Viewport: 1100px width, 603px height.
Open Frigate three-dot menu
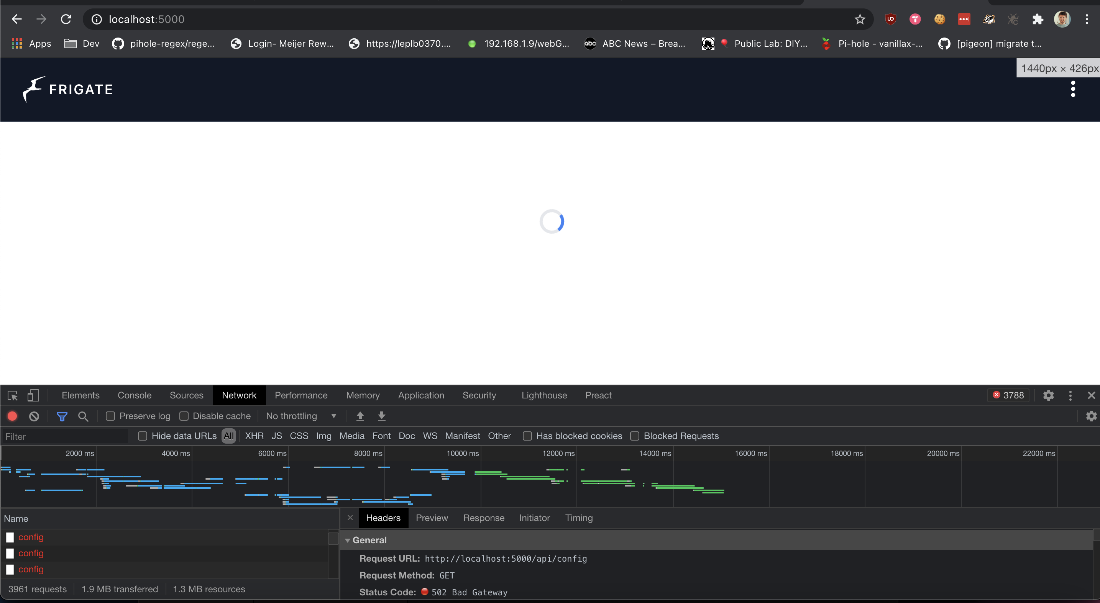pyautogui.click(x=1073, y=89)
